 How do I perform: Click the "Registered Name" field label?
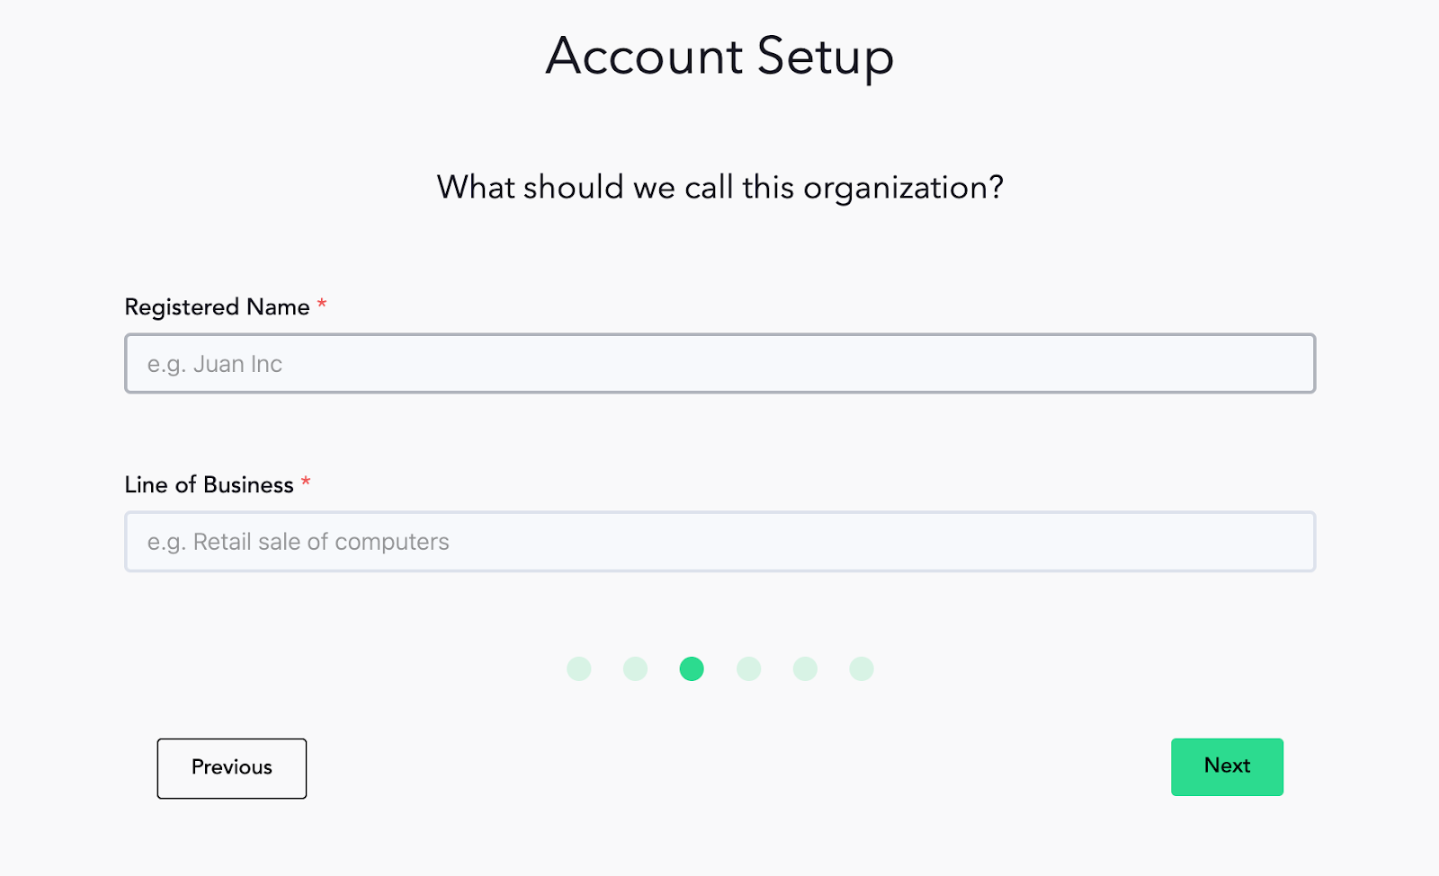click(217, 307)
